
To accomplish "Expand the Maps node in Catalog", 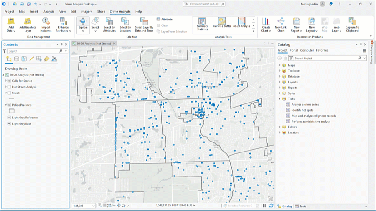I will tap(279, 65).
